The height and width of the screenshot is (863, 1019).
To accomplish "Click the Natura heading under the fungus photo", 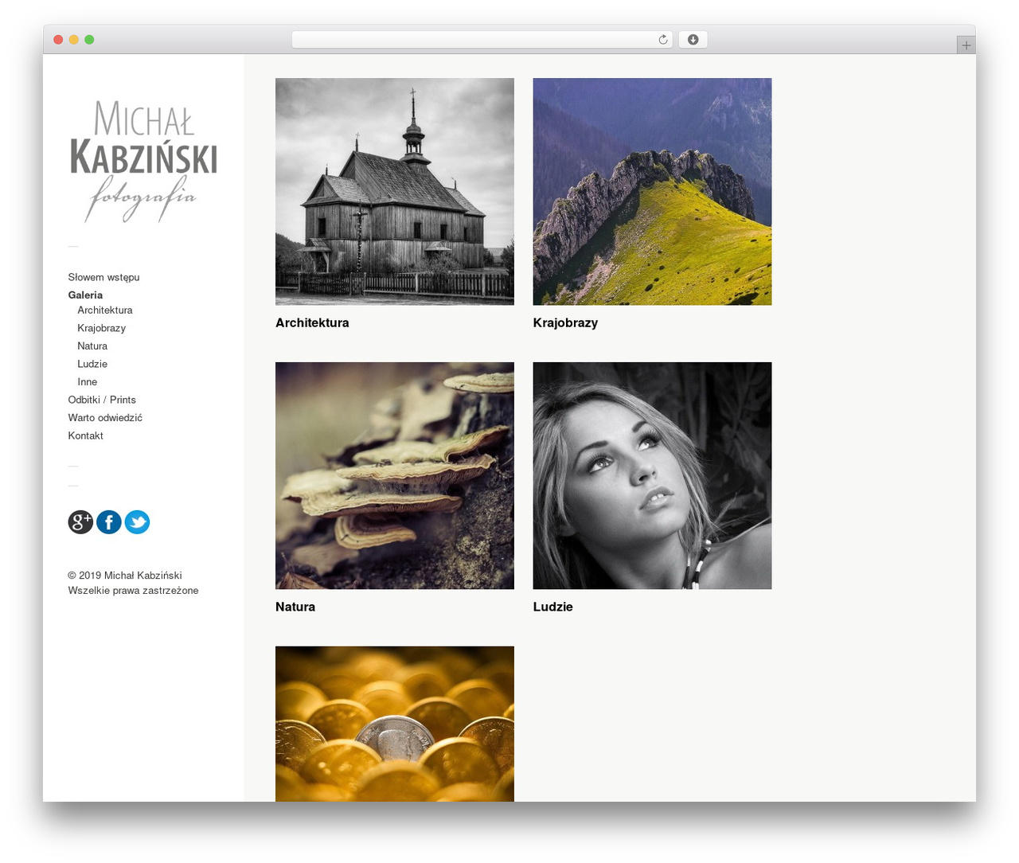I will click(295, 607).
